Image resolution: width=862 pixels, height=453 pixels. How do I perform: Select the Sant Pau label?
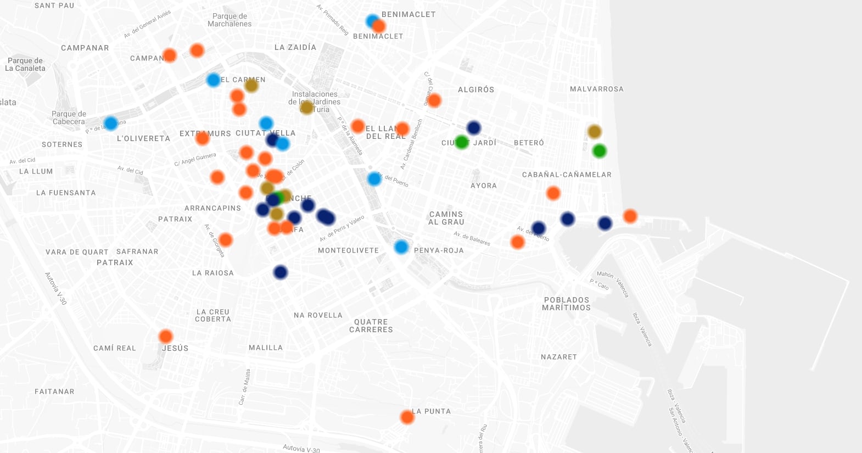tap(54, 5)
